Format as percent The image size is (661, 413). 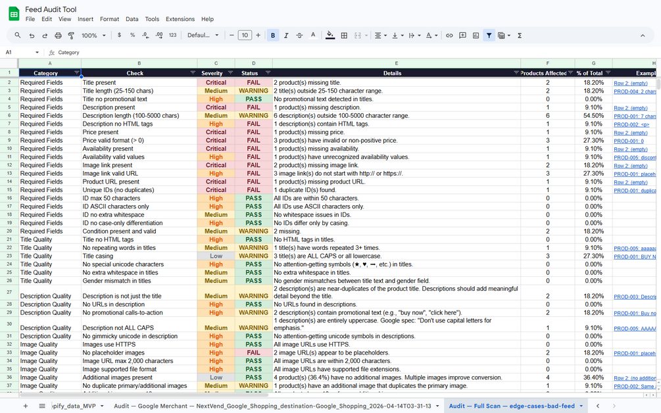[x=132, y=36]
